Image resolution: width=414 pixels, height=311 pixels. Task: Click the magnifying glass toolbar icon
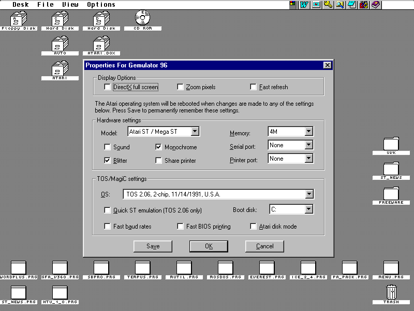pyautogui.click(x=340, y=5)
